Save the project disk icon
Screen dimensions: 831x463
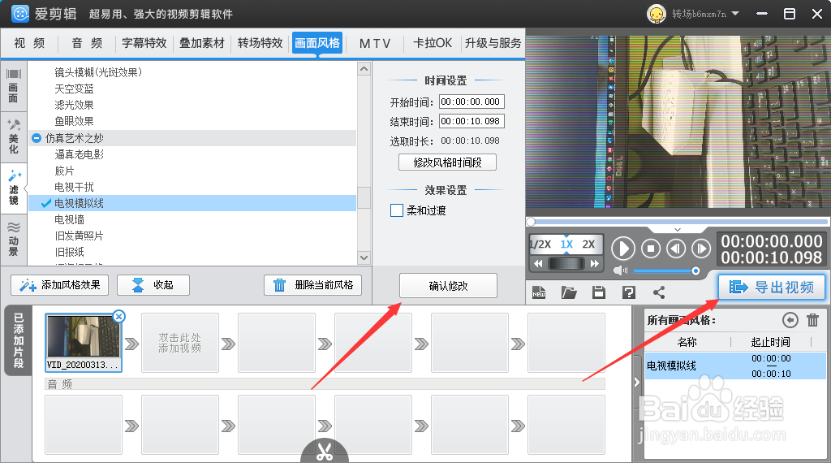(x=599, y=292)
